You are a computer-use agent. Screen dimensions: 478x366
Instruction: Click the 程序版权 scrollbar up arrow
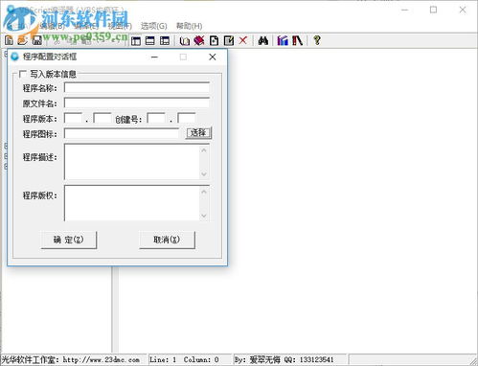click(x=204, y=192)
